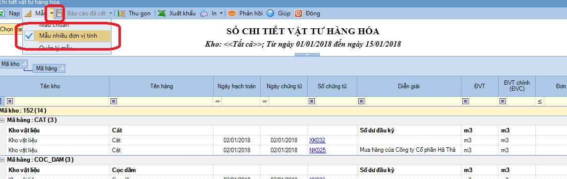The height and width of the screenshot is (179, 567).
Task: Select Số dư đầu kỳ cell in Cọc dầm row
Action: pyautogui.click(x=409, y=170)
